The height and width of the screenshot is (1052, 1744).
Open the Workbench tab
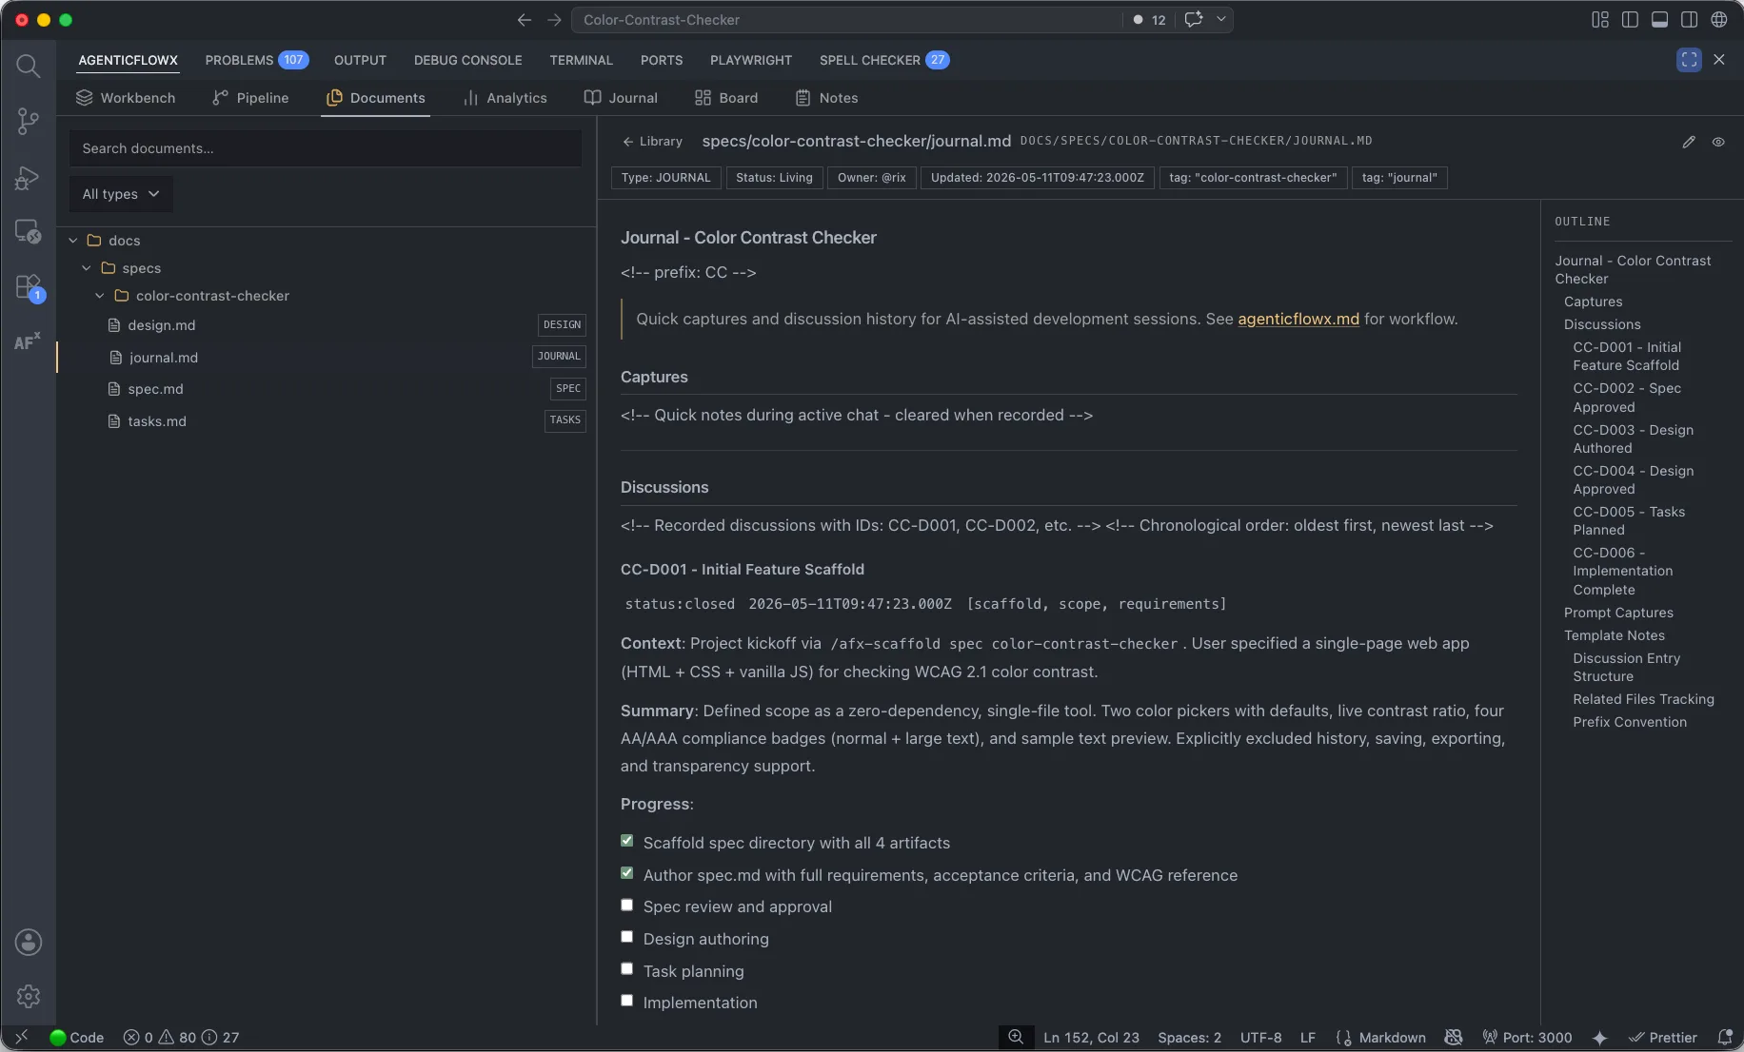[x=126, y=98]
